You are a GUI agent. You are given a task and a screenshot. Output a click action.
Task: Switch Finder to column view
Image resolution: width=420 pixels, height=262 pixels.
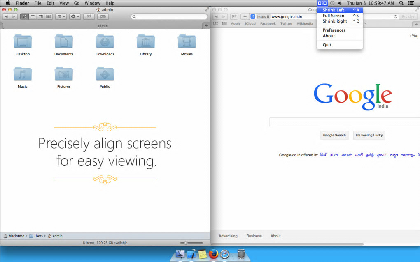point(40,16)
